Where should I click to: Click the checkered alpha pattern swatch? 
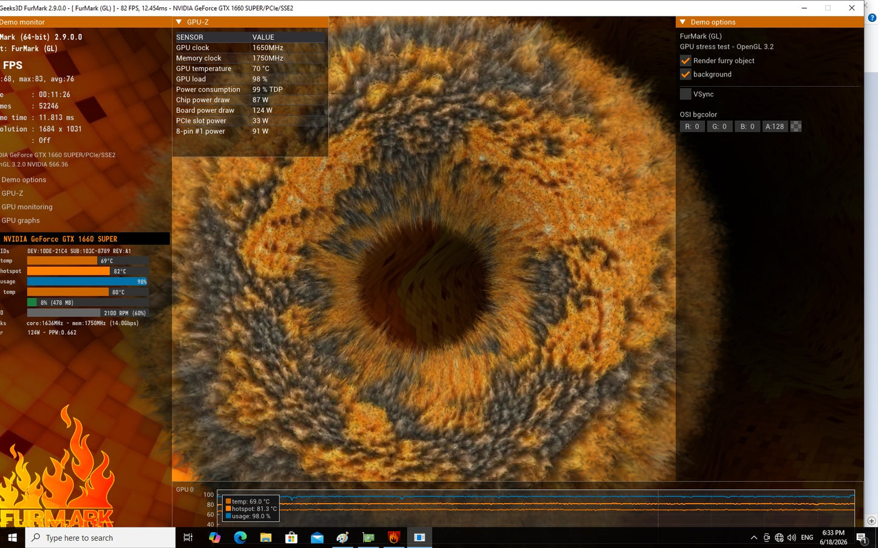tap(796, 127)
